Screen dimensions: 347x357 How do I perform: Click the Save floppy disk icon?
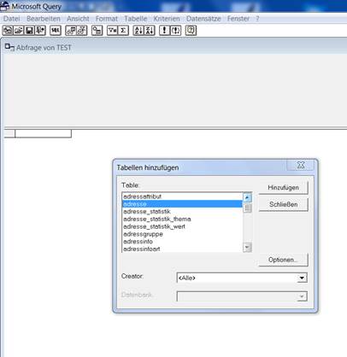pos(29,30)
